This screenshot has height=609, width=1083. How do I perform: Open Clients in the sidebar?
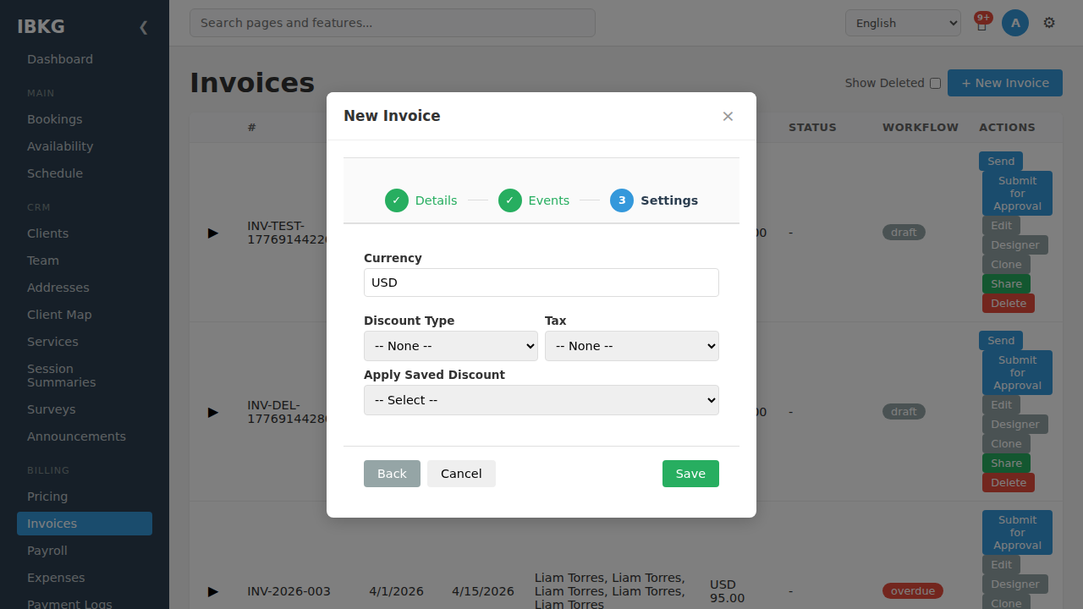pyautogui.click(x=85, y=233)
